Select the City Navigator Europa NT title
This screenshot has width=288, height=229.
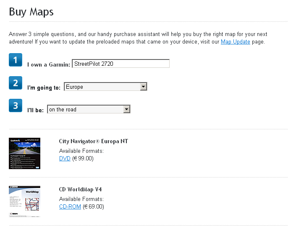pyautogui.click(x=93, y=142)
